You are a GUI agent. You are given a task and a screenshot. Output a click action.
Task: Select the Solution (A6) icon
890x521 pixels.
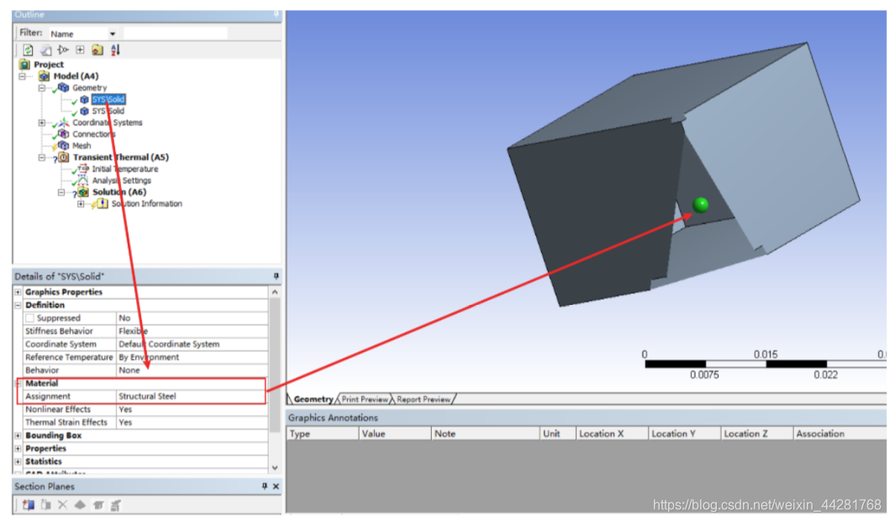83,192
